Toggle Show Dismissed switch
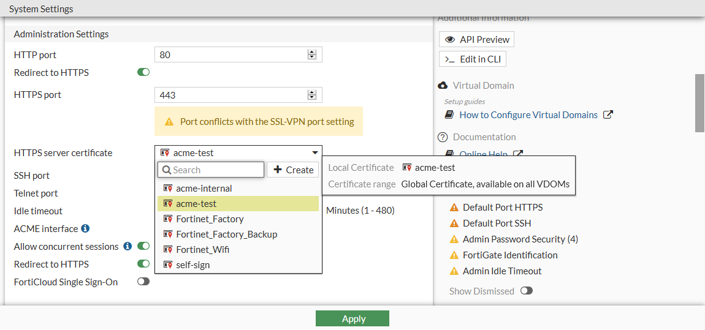This screenshot has width=705, height=330. coord(526,291)
